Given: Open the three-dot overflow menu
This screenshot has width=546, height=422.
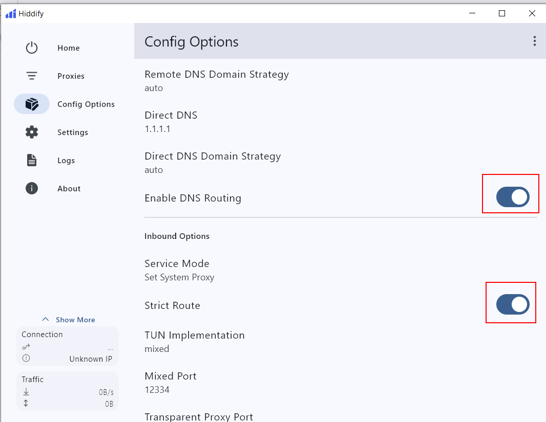Looking at the screenshot, I should point(534,41).
